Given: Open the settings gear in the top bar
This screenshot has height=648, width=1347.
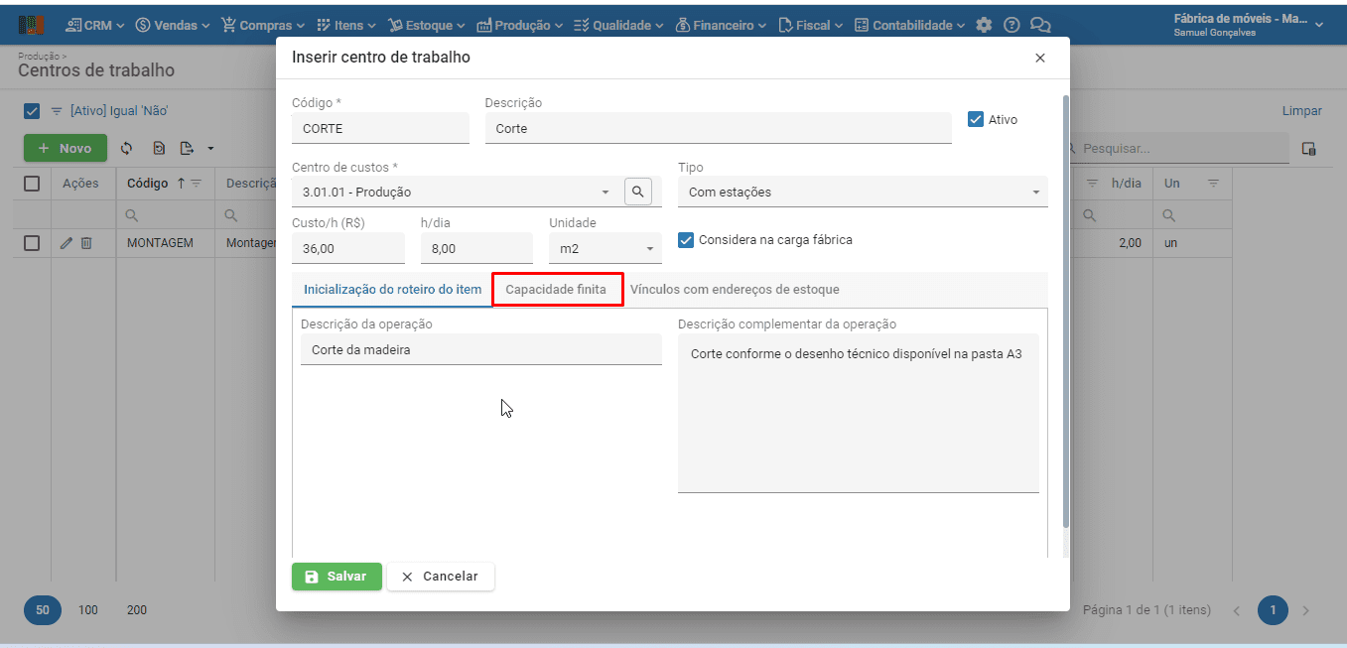Looking at the screenshot, I should [x=984, y=25].
